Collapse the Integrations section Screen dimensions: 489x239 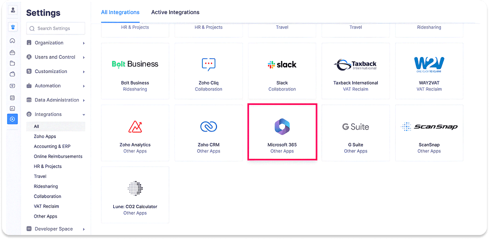pos(55,114)
